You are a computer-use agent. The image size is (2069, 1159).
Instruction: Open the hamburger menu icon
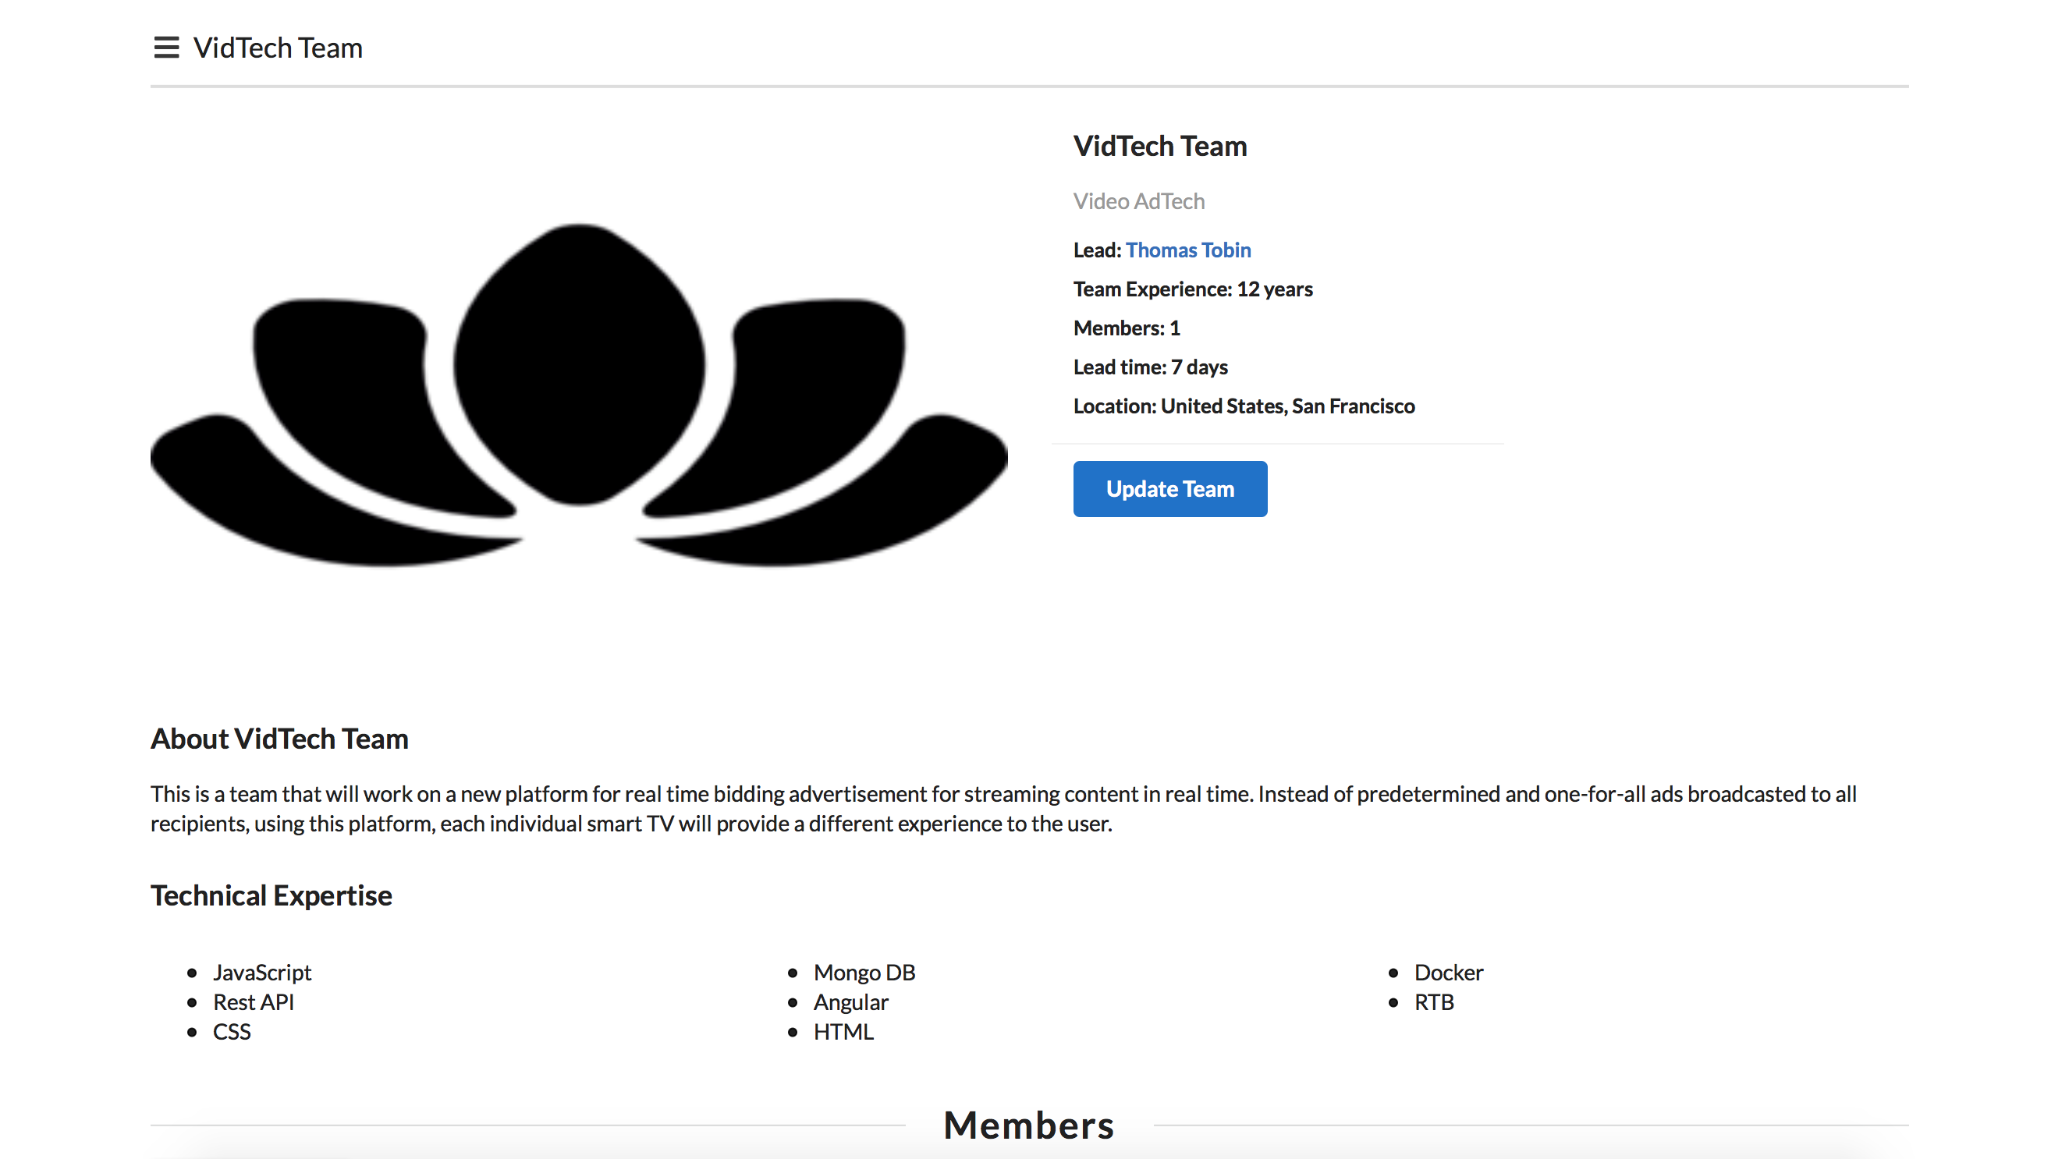166,48
